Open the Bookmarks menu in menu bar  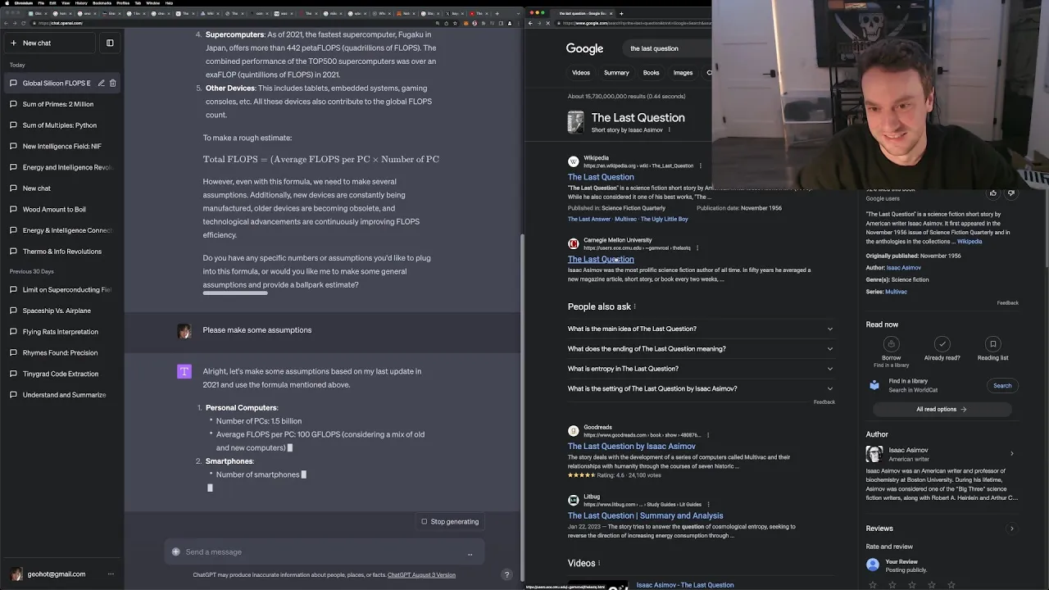point(102,3)
